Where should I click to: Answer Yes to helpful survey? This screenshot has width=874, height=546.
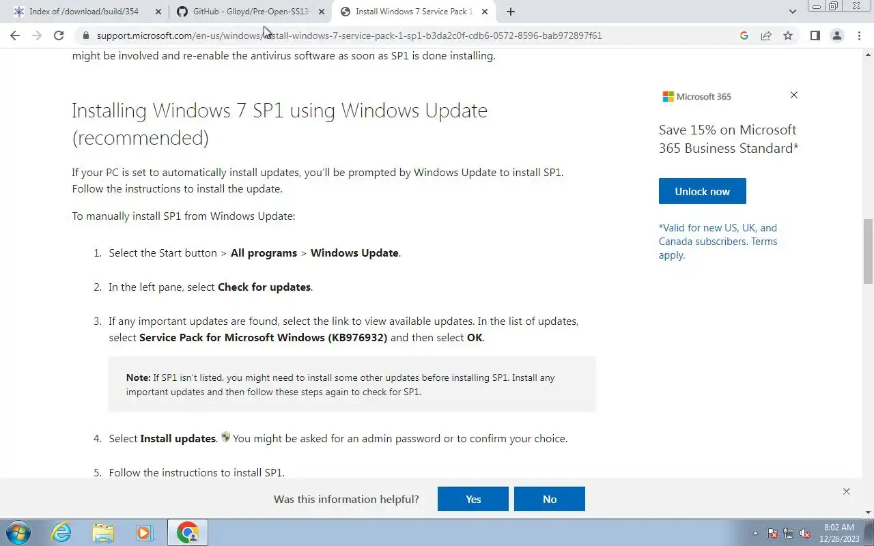click(x=473, y=499)
